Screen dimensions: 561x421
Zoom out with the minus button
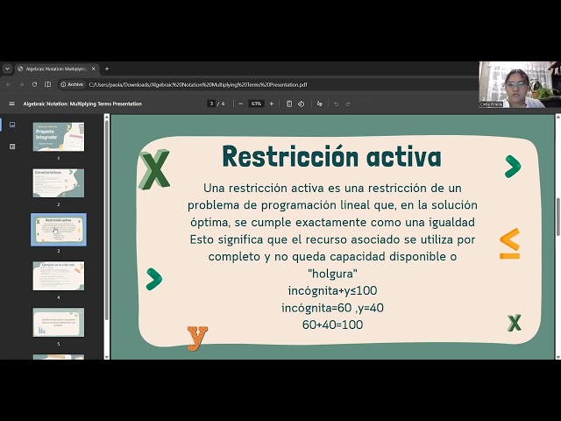click(241, 103)
